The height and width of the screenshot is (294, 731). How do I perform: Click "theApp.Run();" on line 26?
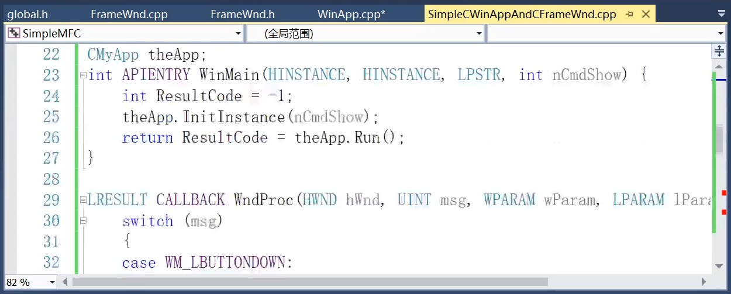click(x=350, y=138)
